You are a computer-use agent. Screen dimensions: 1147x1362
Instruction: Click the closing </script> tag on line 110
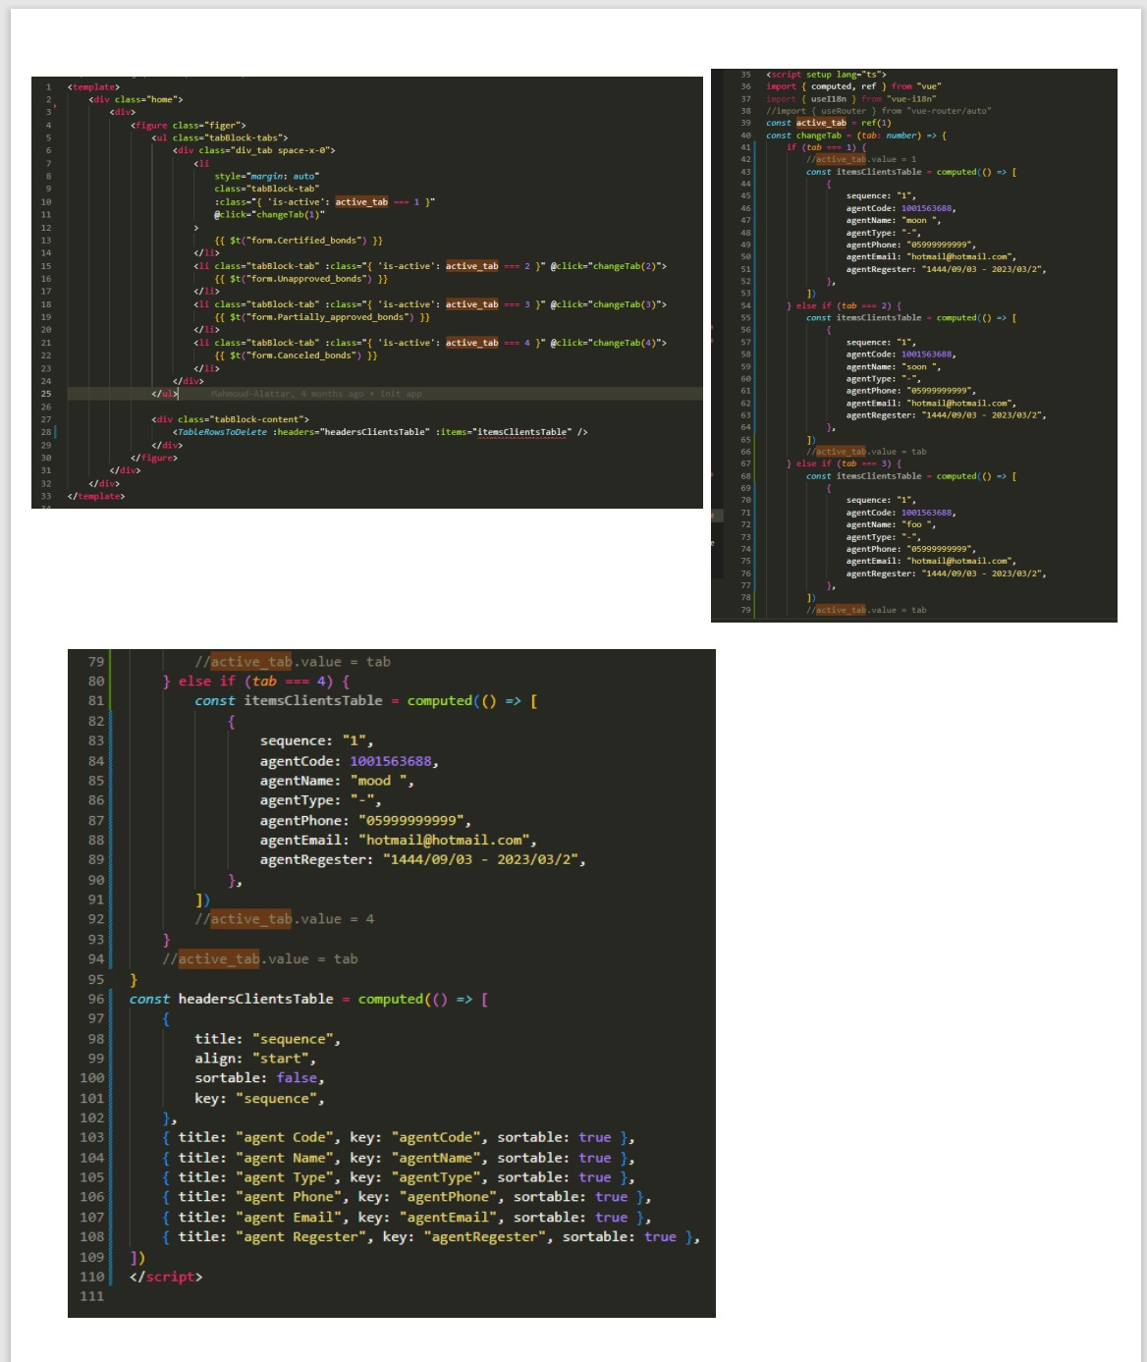click(169, 1277)
